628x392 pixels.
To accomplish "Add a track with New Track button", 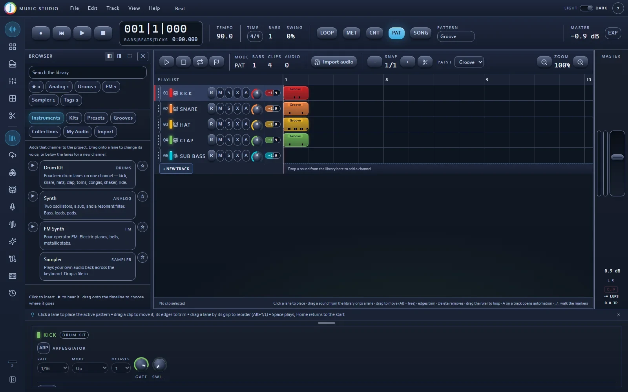I will (x=176, y=169).
